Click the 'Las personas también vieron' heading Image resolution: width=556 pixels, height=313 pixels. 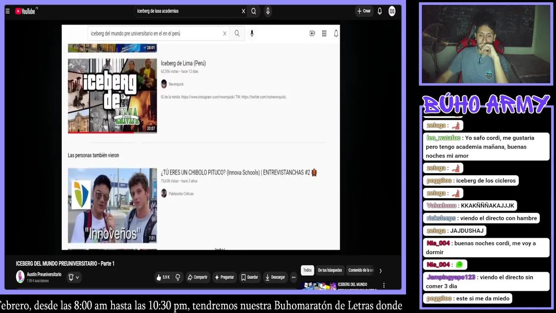pyautogui.click(x=93, y=155)
